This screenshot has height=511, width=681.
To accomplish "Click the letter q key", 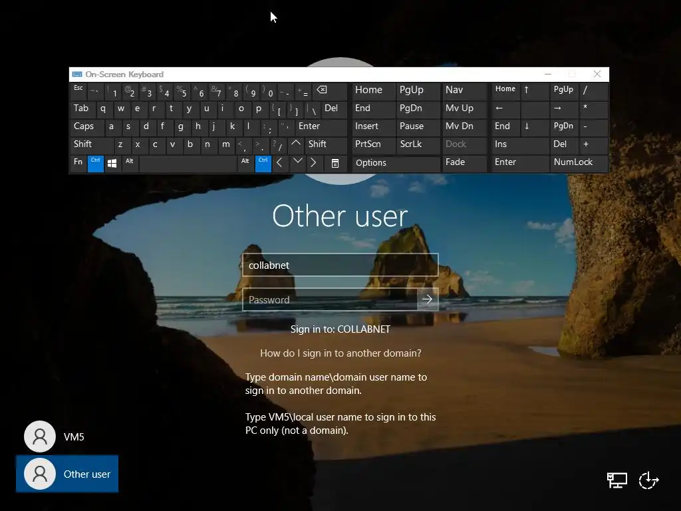I will point(104,110).
